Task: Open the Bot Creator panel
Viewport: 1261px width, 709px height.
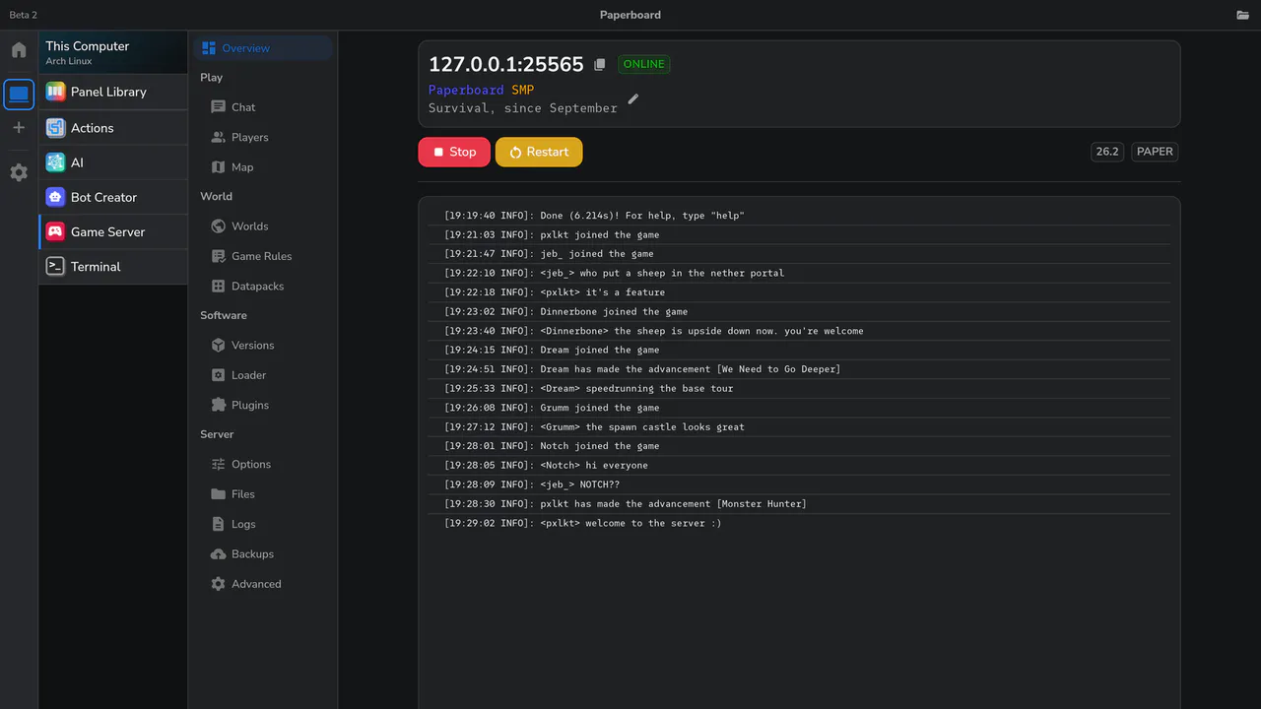Action: click(x=113, y=197)
